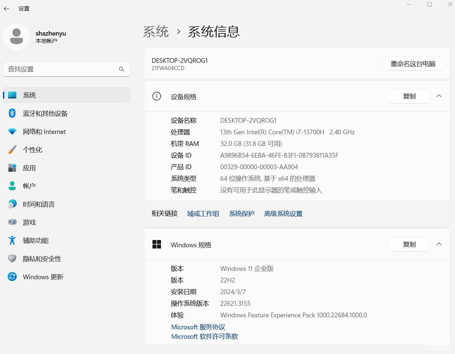Click the search magnifier icon
455x354 pixels.
121,69
